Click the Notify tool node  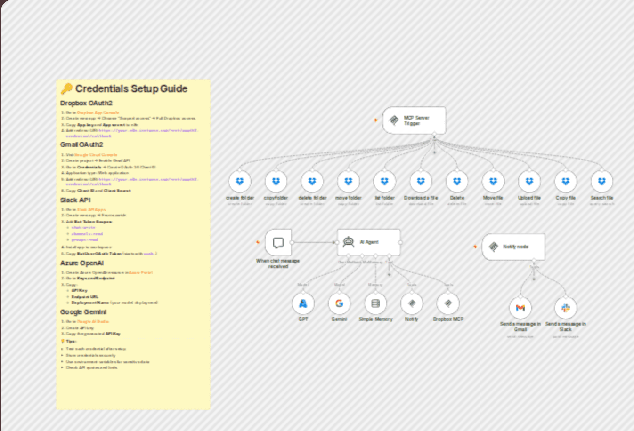pos(412,303)
